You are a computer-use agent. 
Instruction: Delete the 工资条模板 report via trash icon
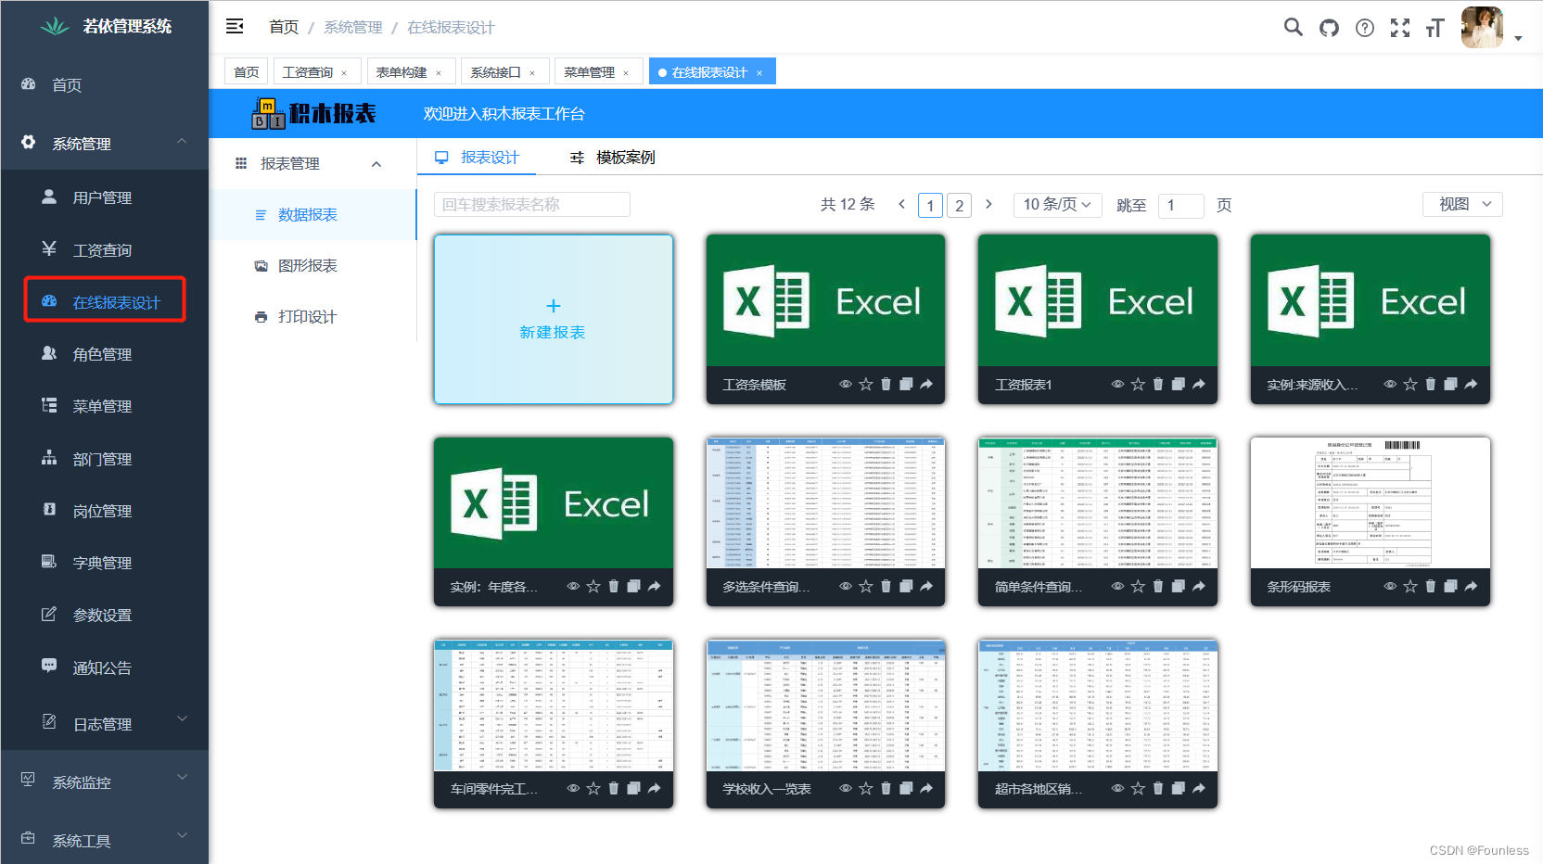point(886,384)
